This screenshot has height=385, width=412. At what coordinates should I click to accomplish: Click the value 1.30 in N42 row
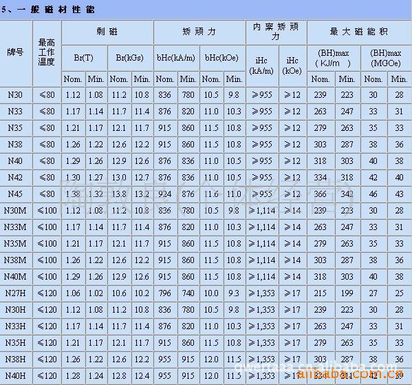(73, 178)
